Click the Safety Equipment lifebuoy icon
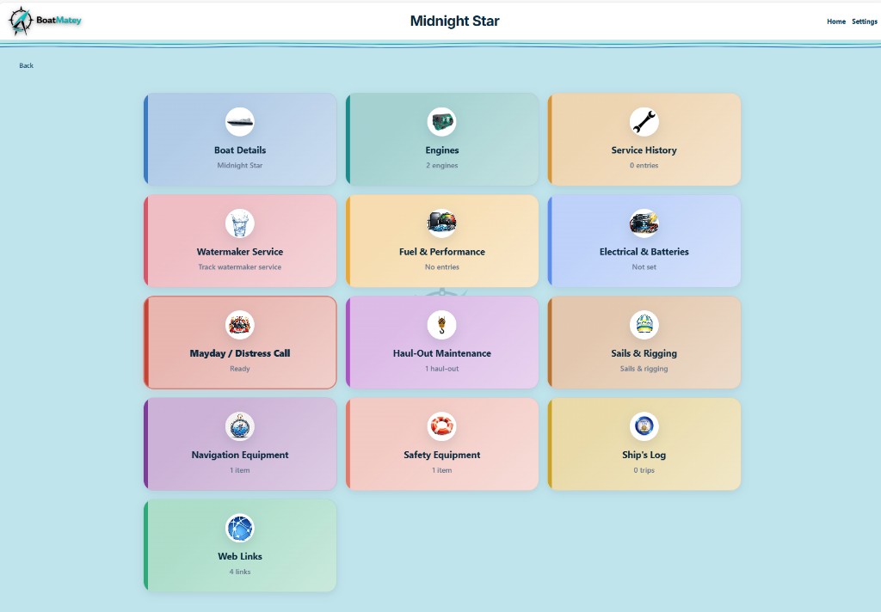 pyautogui.click(x=441, y=426)
